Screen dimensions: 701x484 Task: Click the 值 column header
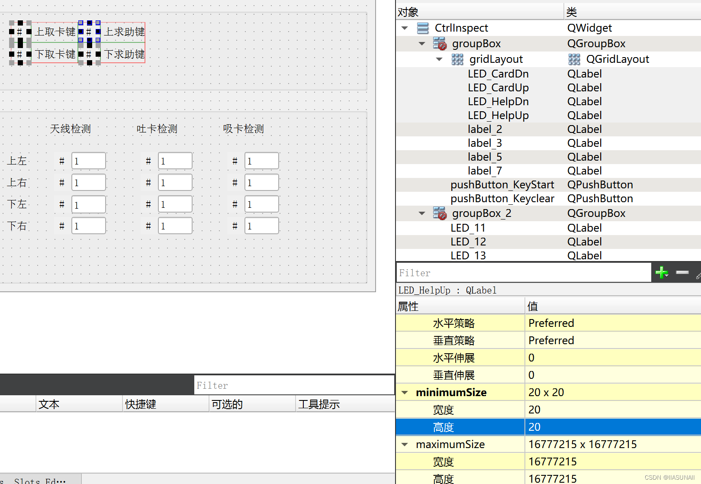point(613,307)
